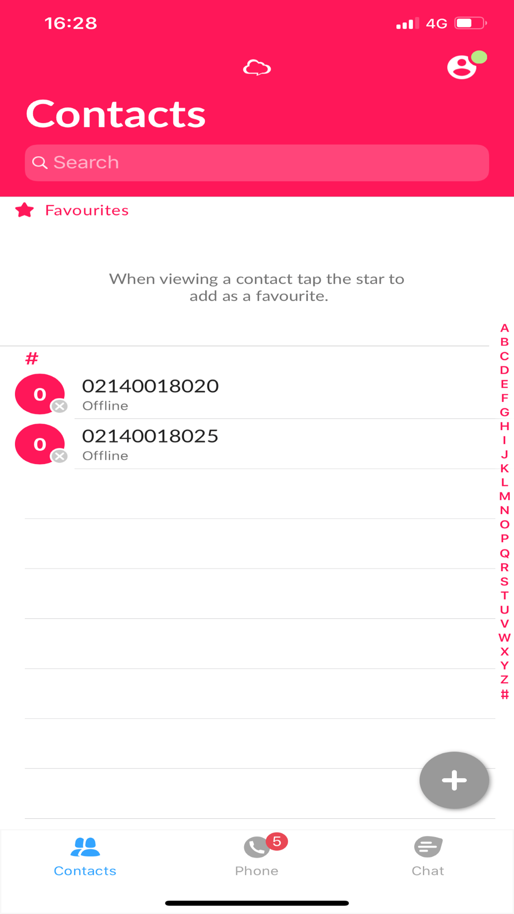Jump to letter A in index
The height and width of the screenshot is (914, 514).
click(x=504, y=328)
